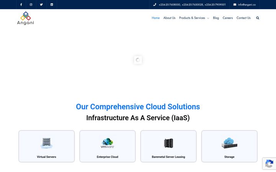Click the reCAPTCHA badge
The width and height of the screenshot is (276, 172).
pos(269,164)
